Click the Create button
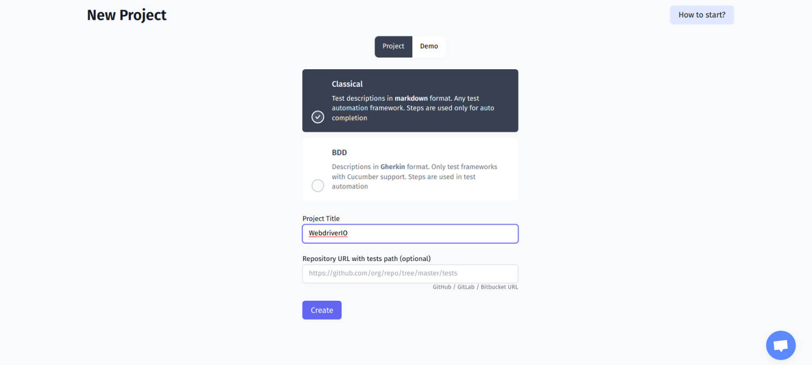 coord(321,309)
